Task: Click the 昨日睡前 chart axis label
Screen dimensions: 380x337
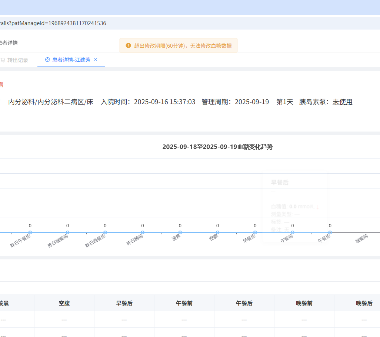Action: [x=135, y=239]
